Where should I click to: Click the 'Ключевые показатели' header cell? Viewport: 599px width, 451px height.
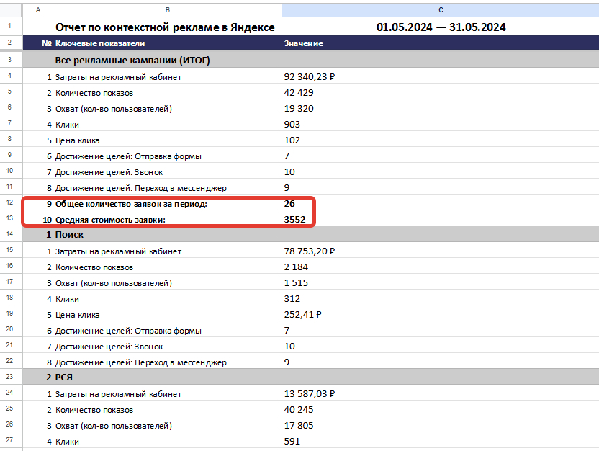click(x=167, y=43)
